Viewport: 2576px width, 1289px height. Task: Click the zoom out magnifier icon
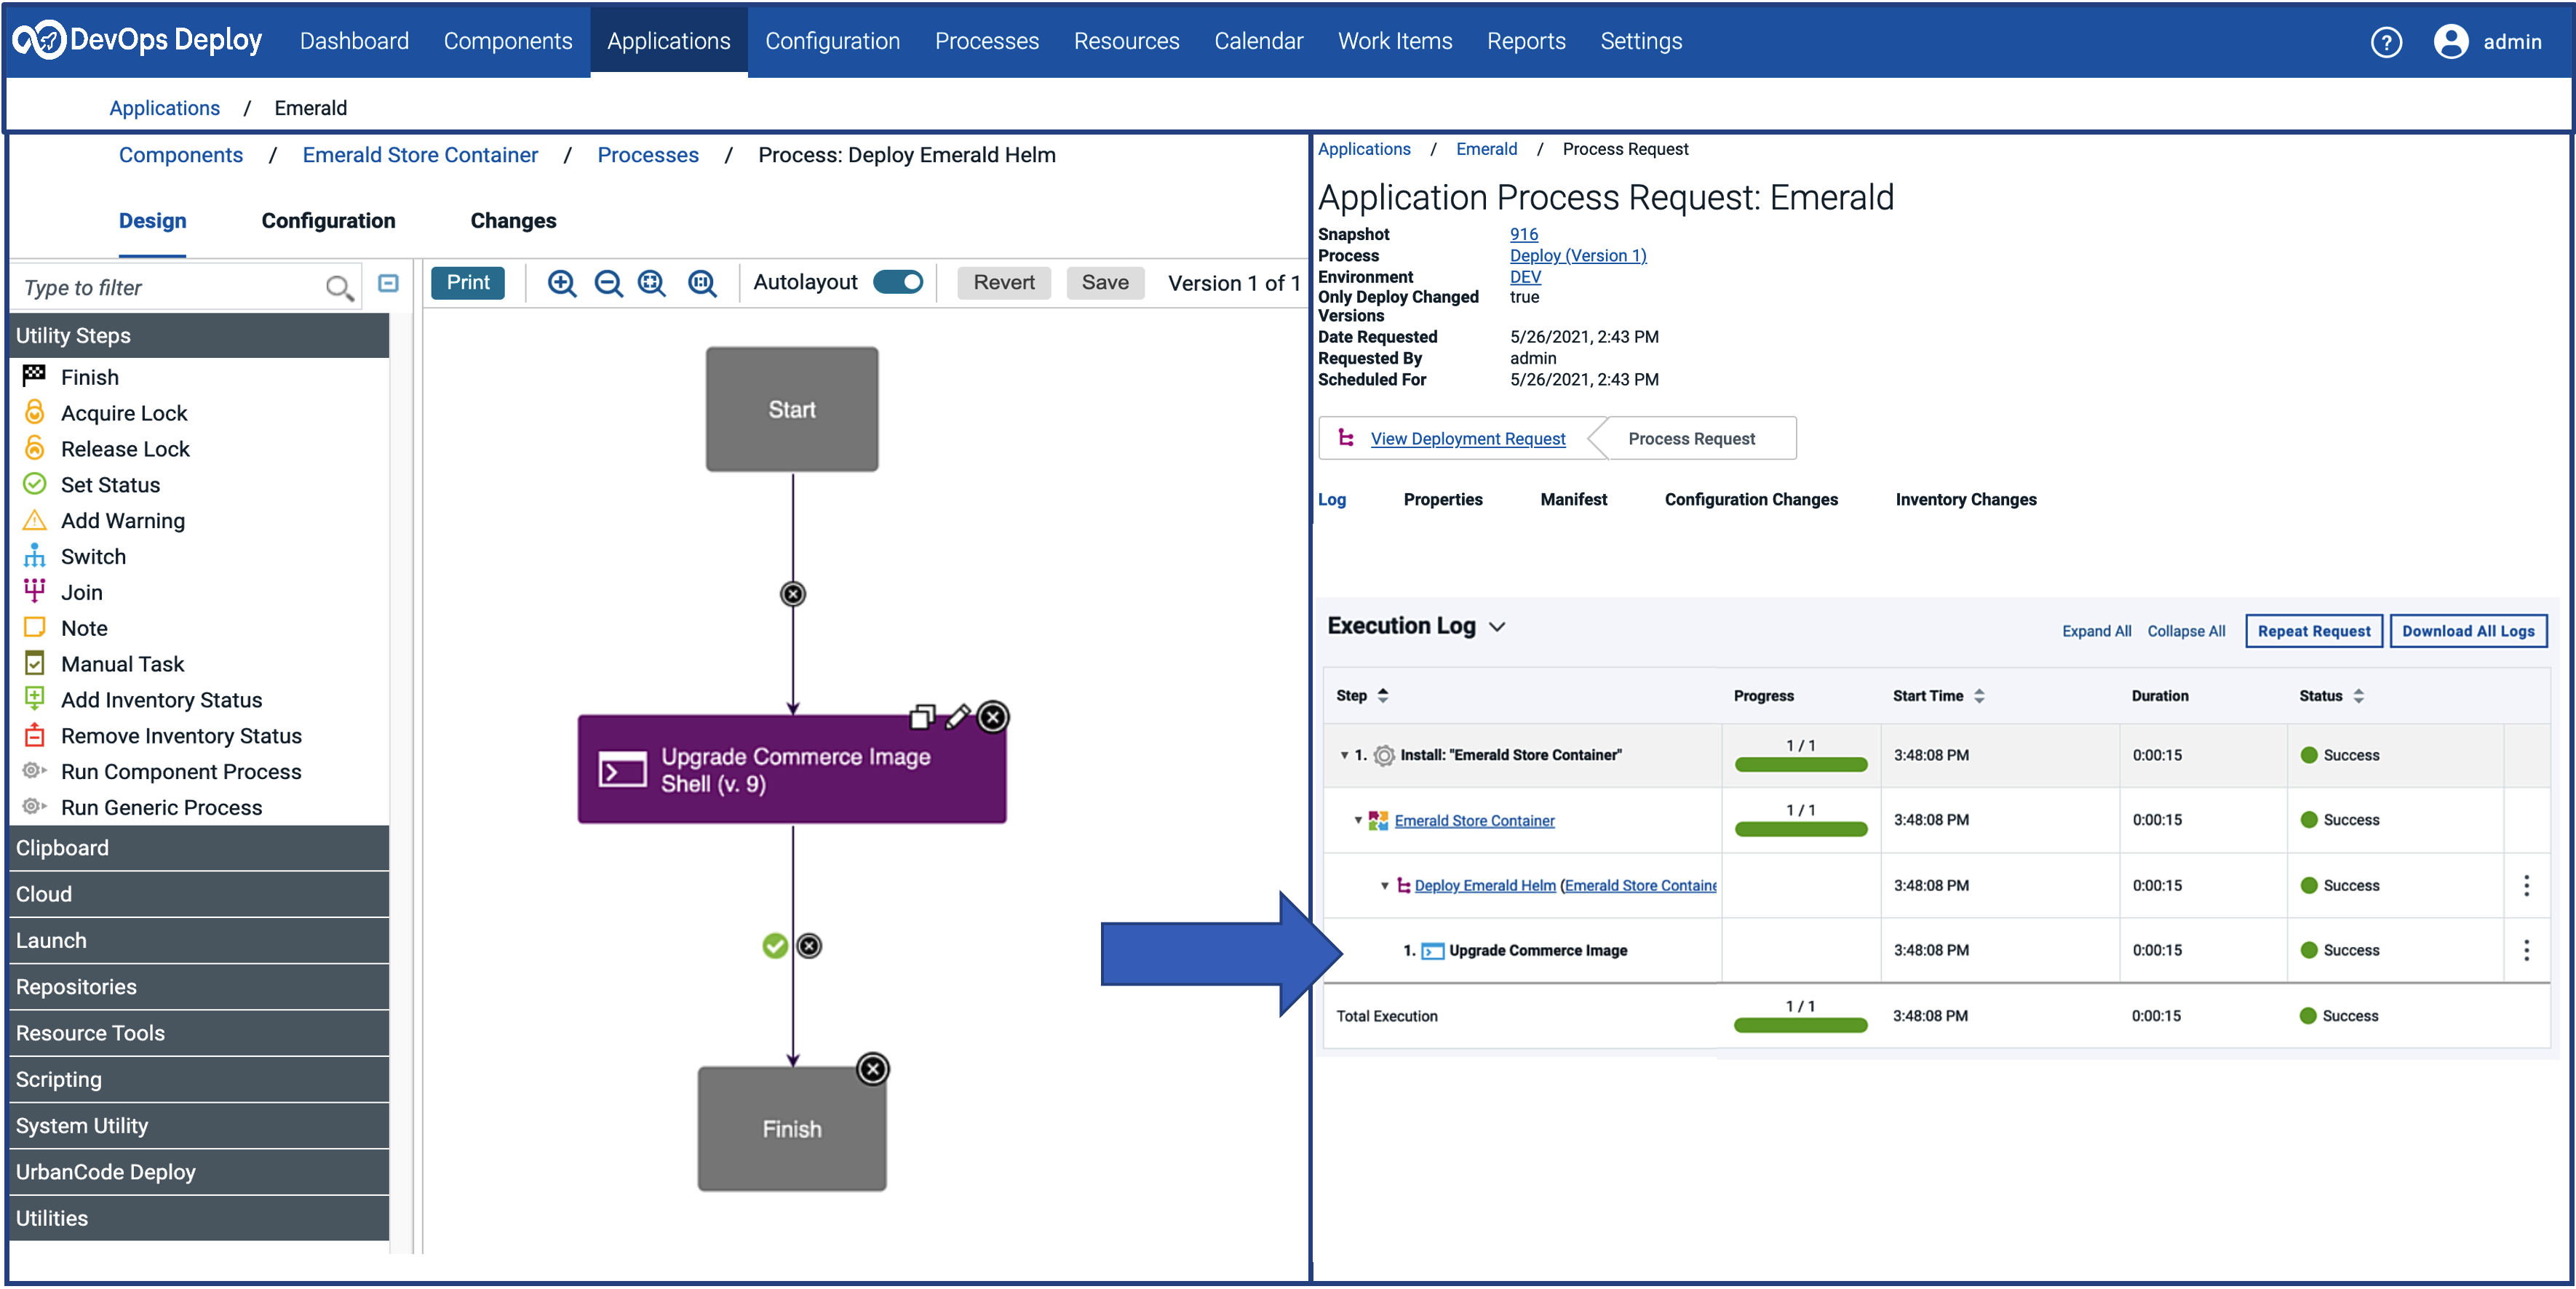click(608, 283)
